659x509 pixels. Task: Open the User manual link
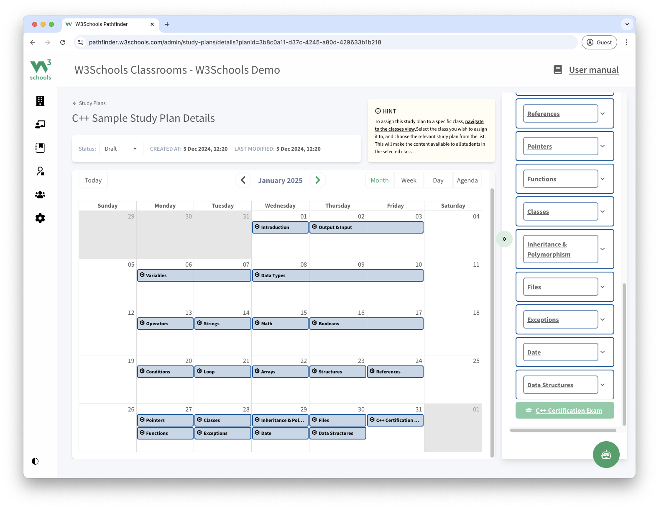[593, 70]
